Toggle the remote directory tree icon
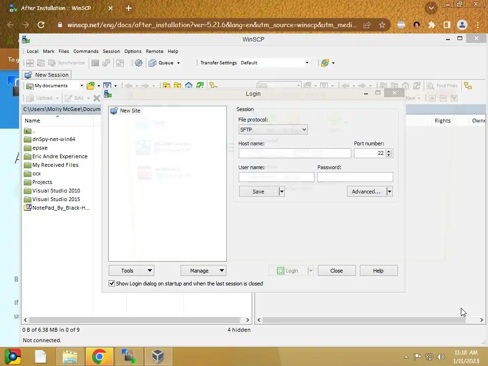This screenshot has width=488, height=366. point(468,86)
